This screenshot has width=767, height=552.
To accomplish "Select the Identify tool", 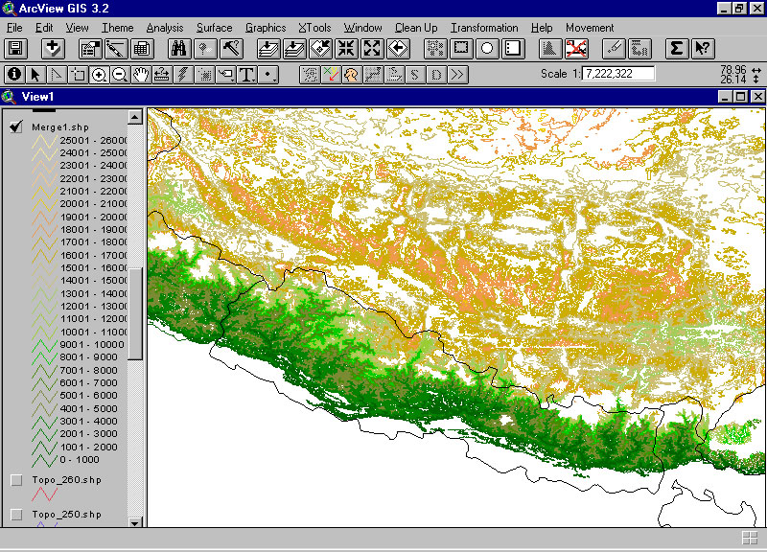I will tap(14, 74).
